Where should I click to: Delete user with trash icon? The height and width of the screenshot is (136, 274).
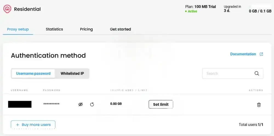(x=259, y=105)
